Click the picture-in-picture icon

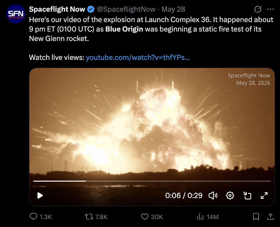247,195
